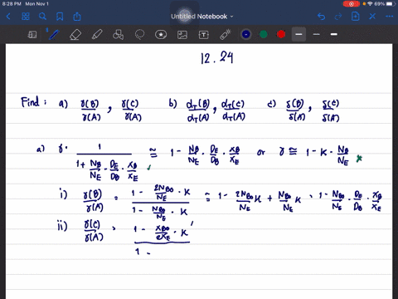
Task: Select the Highlighter tool
Action: point(97,35)
